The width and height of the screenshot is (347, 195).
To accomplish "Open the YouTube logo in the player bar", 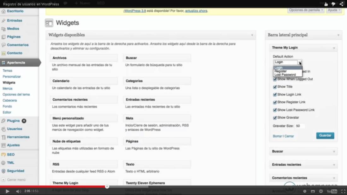I will tap(332, 191).
